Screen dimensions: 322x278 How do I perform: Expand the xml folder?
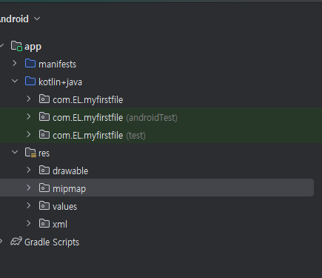[29, 223]
